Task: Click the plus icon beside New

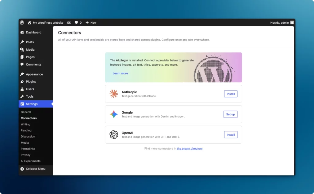Action: click(x=87, y=23)
